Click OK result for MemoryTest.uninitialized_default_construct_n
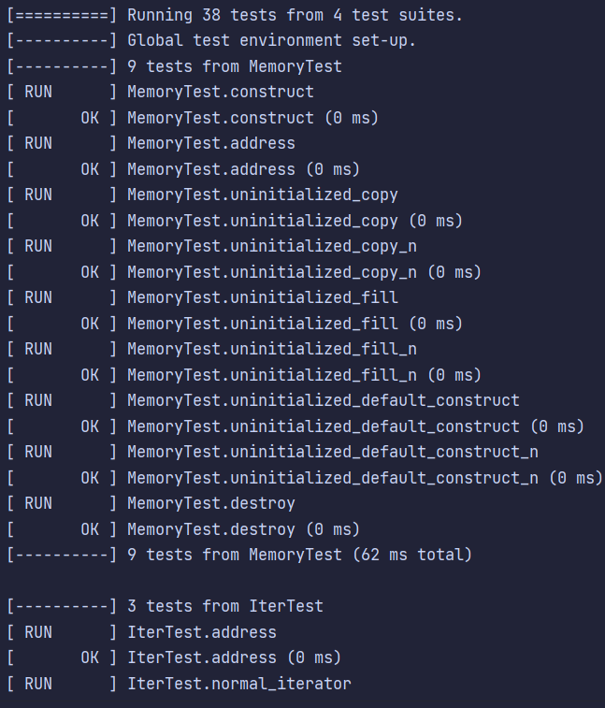 [305, 478]
